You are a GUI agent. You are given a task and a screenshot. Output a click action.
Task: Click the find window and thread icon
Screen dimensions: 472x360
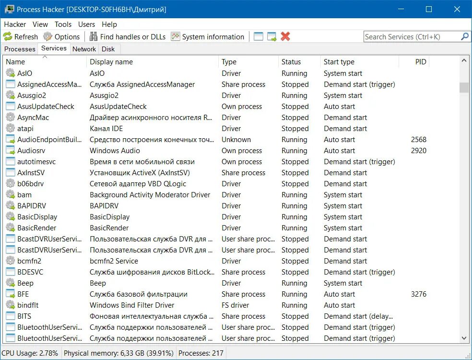pos(271,37)
